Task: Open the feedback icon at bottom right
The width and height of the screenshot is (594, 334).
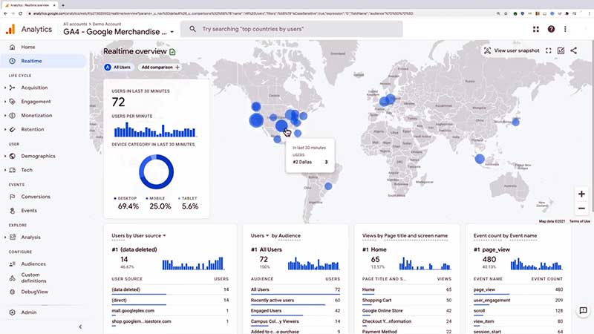Action: (x=583, y=310)
